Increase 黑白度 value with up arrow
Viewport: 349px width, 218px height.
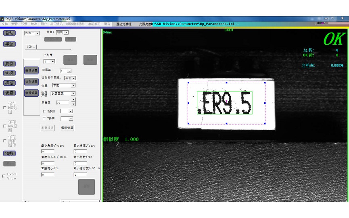click(73, 100)
